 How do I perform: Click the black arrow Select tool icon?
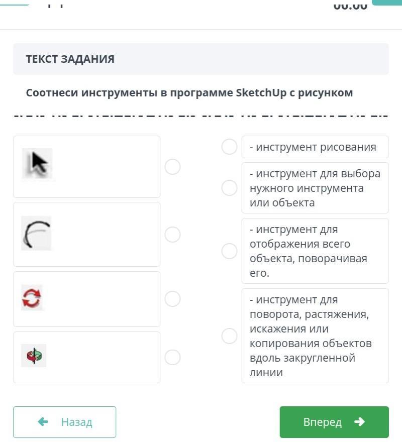pos(38,164)
